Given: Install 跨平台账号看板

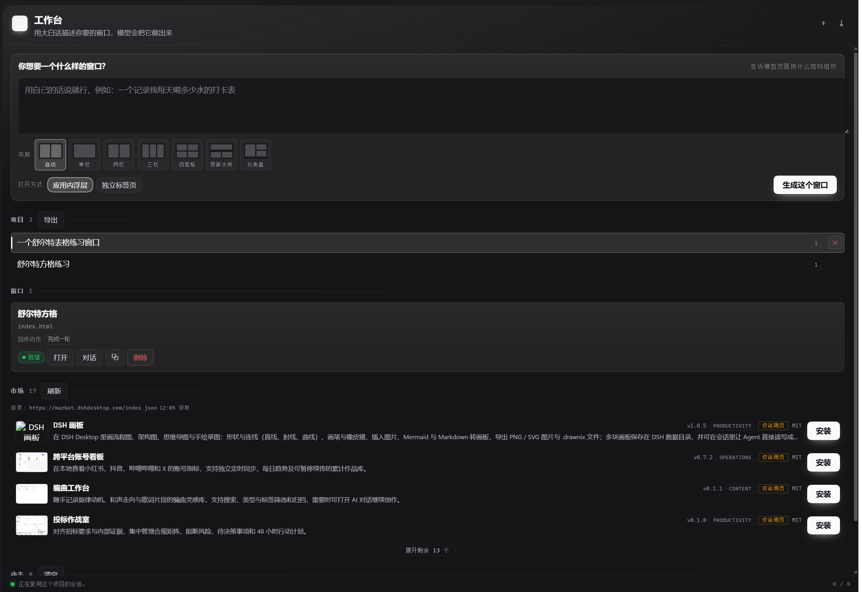Looking at the screenshot, I should [823, 462].
